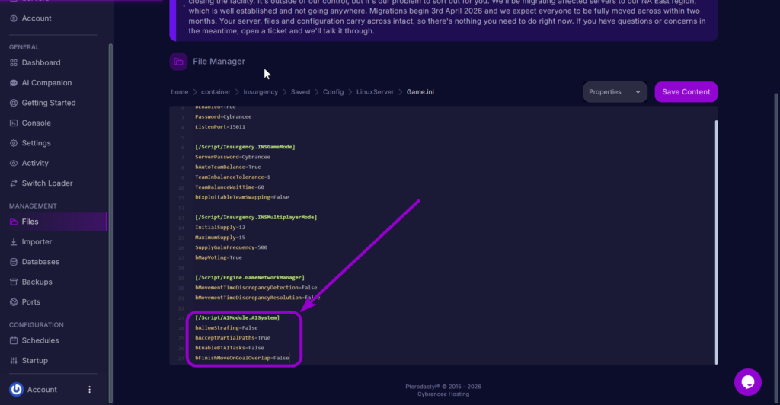
Task: Navigate to home in the breadcrumb
Action: coord(180,92)
